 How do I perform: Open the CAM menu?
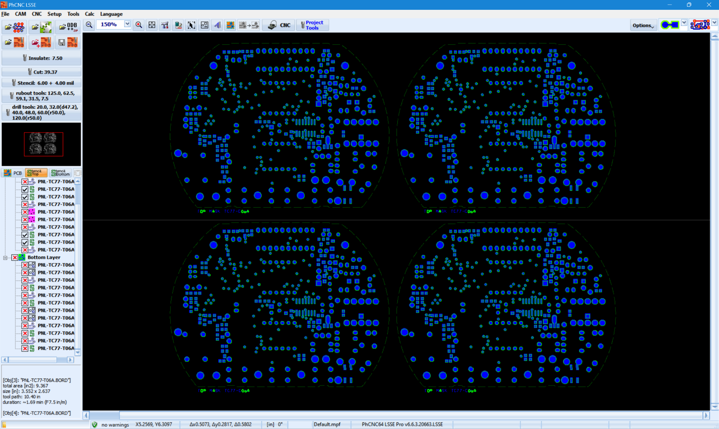[20, 14]
